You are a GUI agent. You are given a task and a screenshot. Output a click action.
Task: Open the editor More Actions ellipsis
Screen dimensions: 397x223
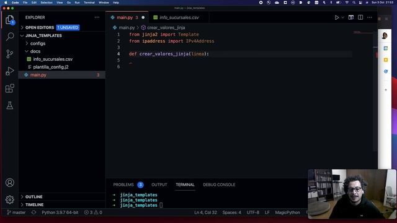pos(370,17)
